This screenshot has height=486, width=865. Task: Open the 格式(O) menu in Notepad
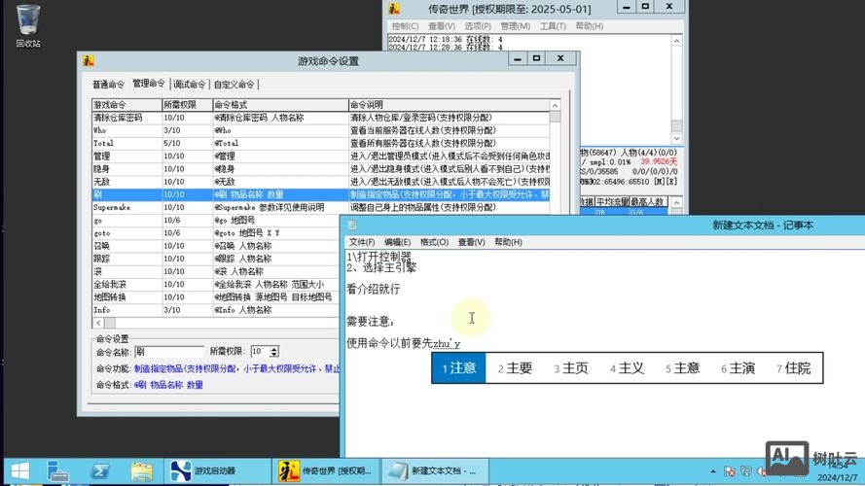pyautogui.click(x=434, y=242)
